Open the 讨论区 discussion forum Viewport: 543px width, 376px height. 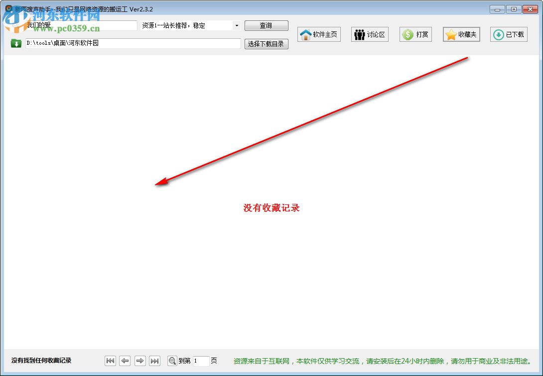coord(370,34)
